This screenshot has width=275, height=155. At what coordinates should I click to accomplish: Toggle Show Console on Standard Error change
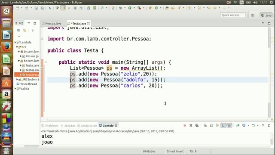[229, 125]
